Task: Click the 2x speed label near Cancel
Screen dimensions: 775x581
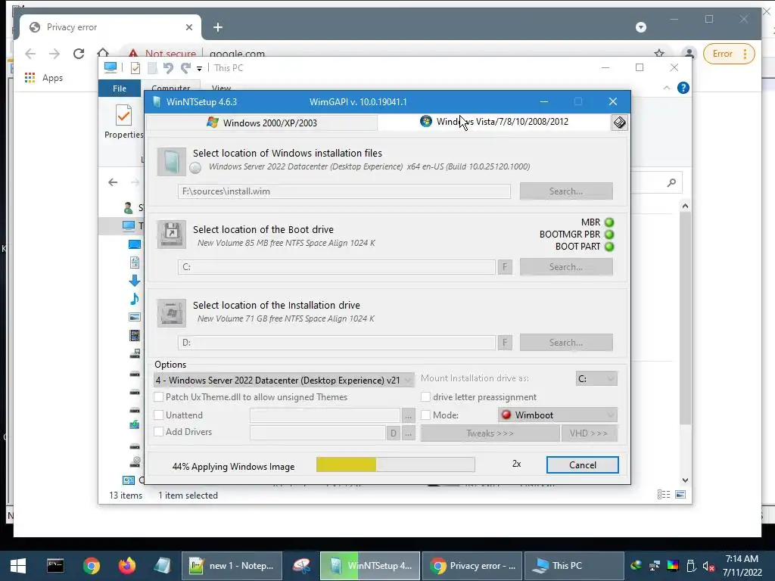Action: (x=516, y=464)
